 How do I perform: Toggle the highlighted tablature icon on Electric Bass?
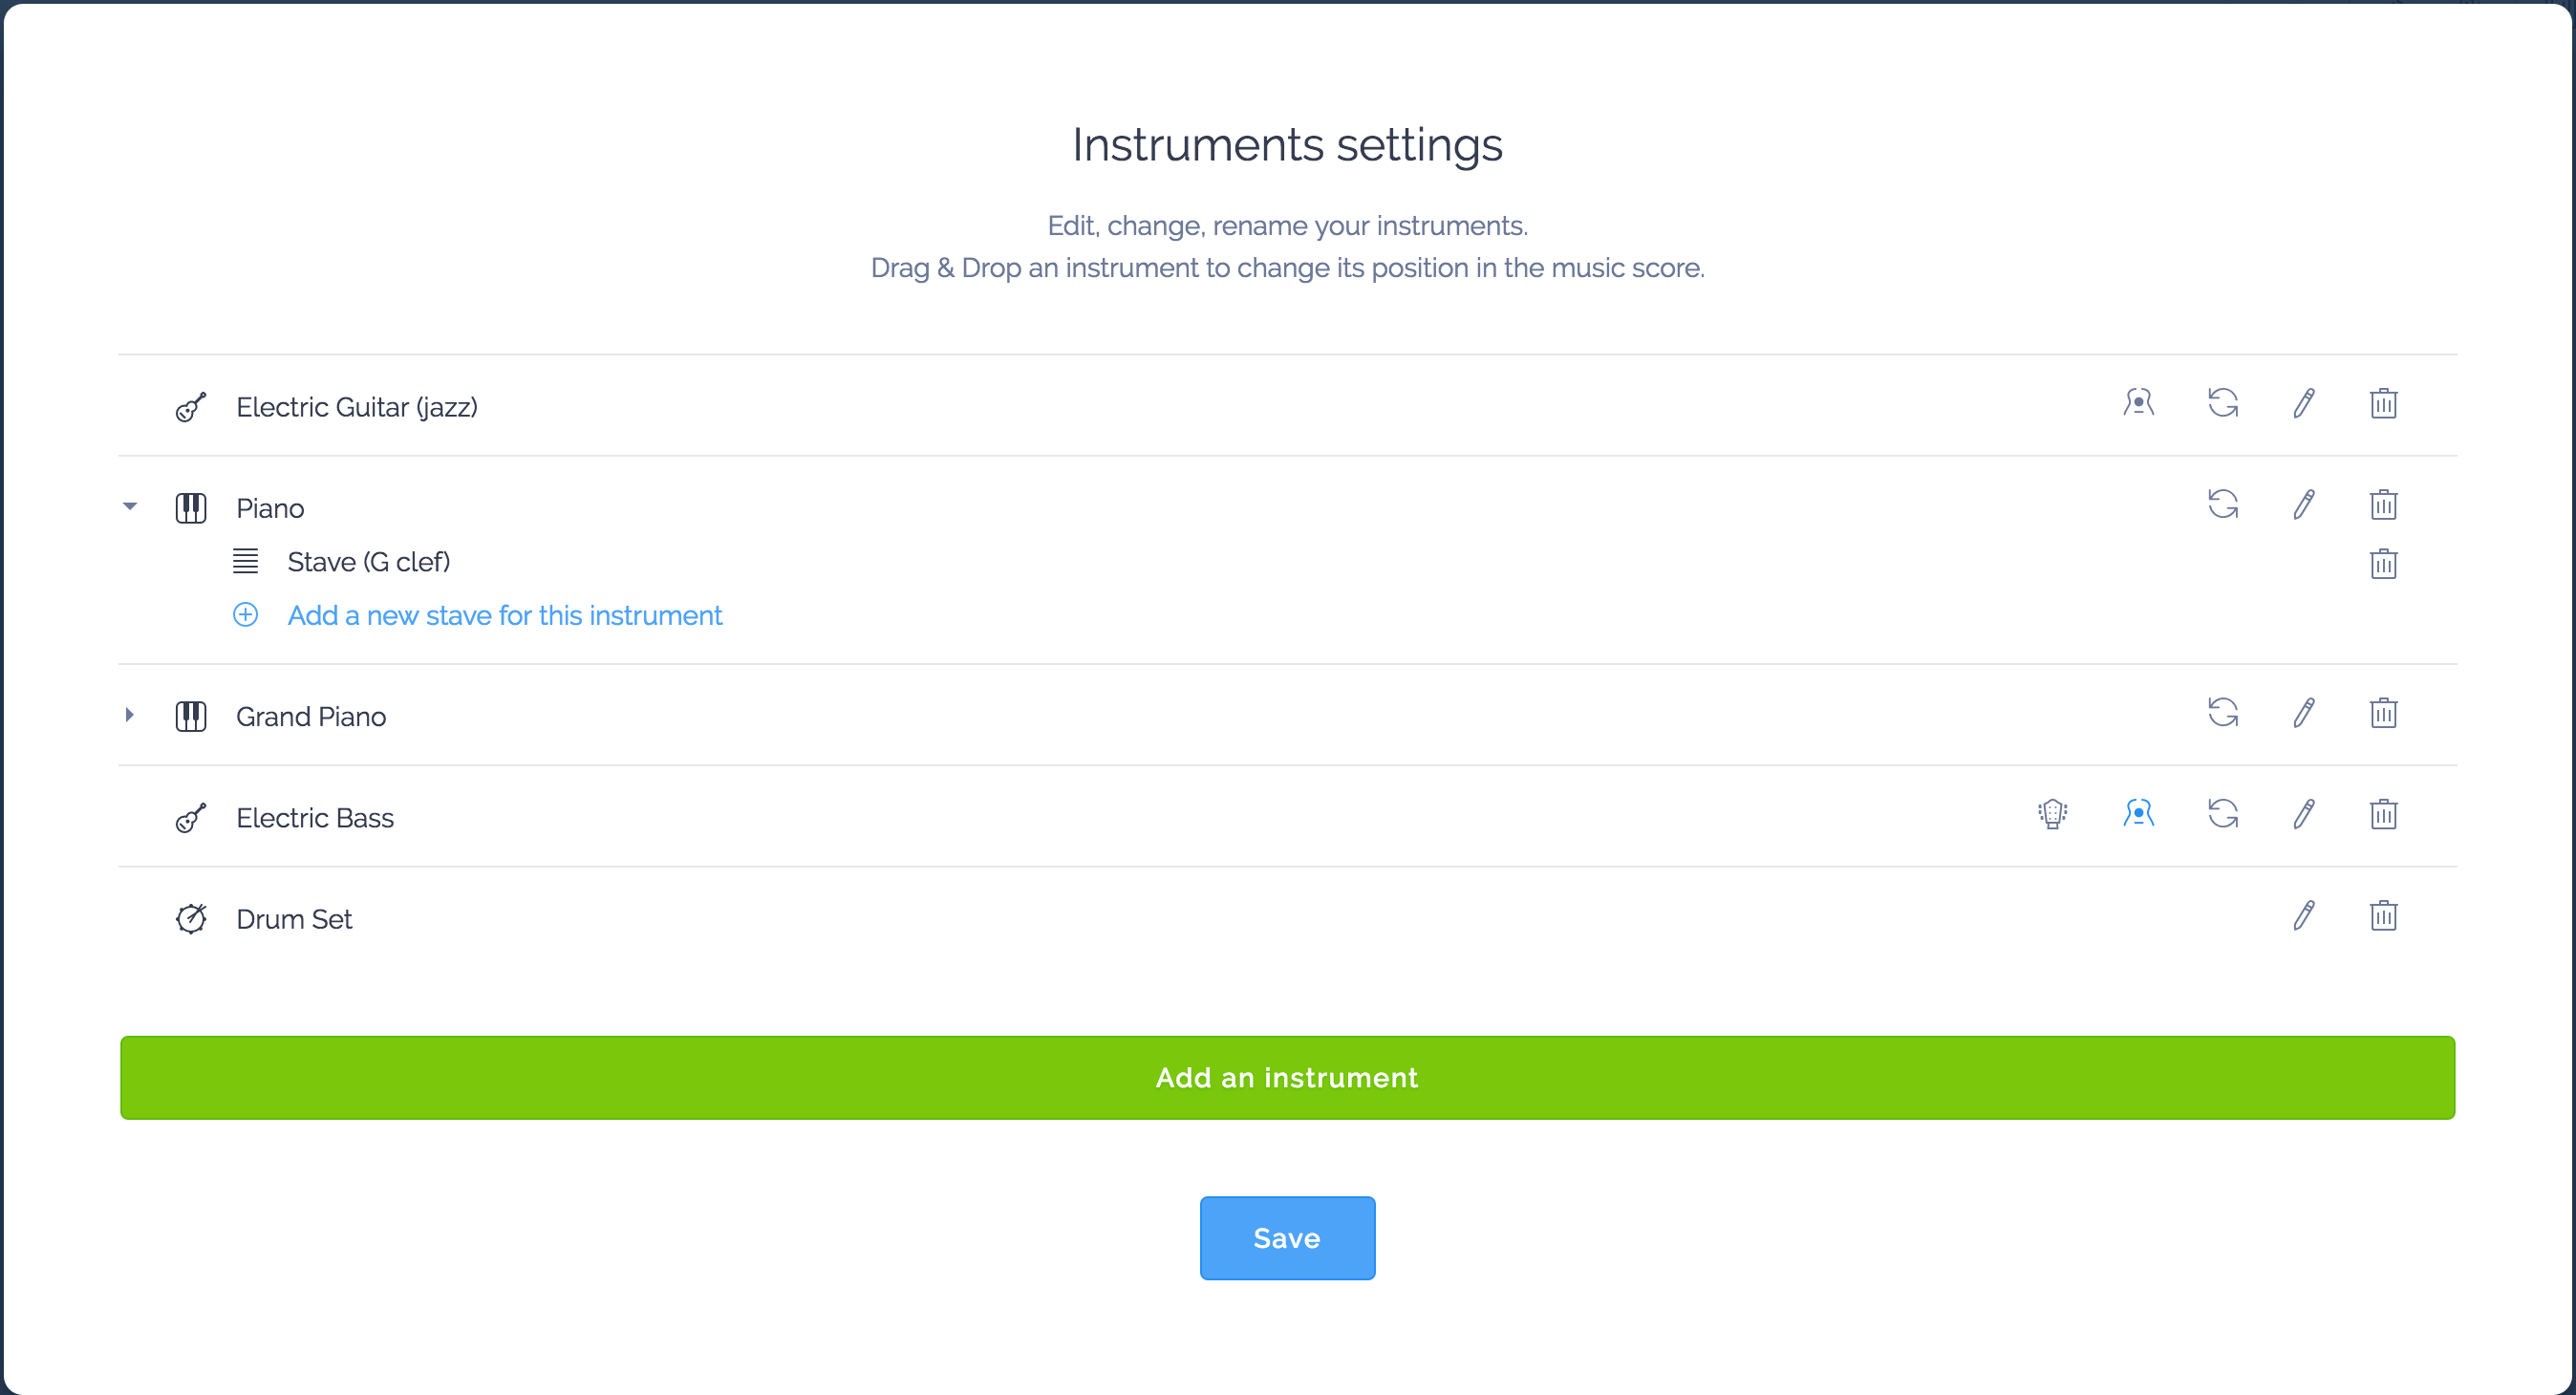tap(2138, 814)
